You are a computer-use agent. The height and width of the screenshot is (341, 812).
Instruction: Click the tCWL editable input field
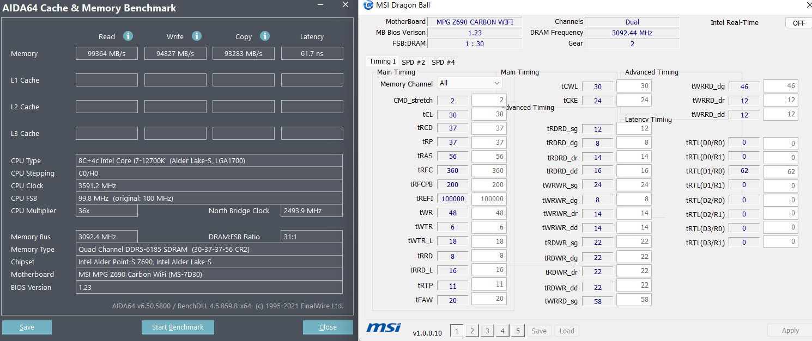coord(634,86)
